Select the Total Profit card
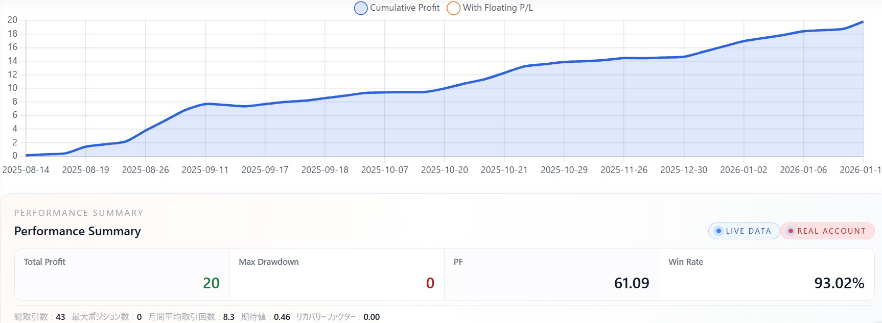The height and width of the screenshot is (323, 882). 122,275
